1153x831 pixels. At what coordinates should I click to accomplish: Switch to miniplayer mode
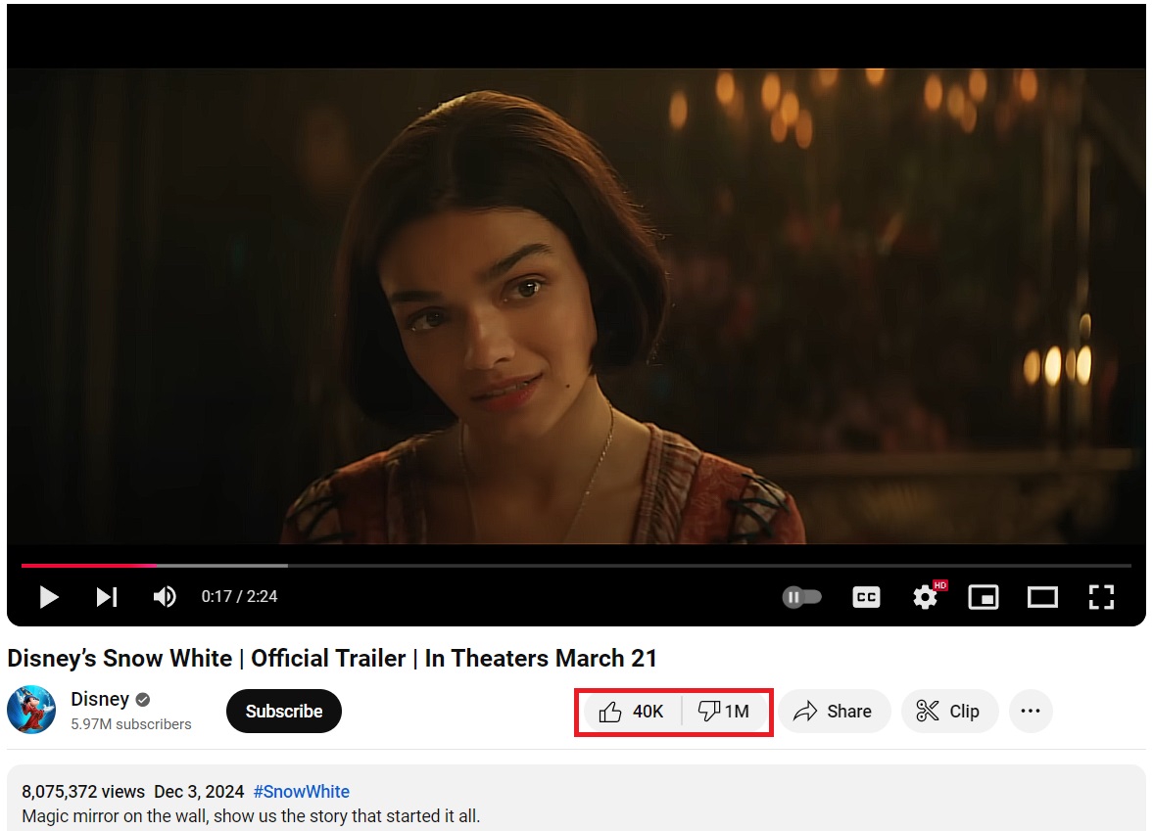click(x=984, y=597)
